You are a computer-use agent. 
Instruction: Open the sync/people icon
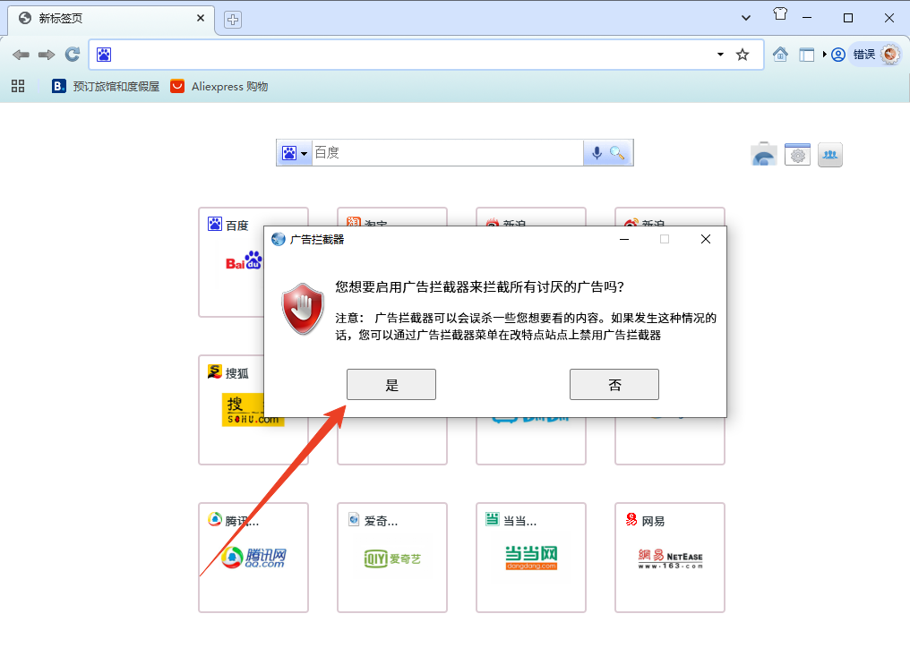point(829,154)
